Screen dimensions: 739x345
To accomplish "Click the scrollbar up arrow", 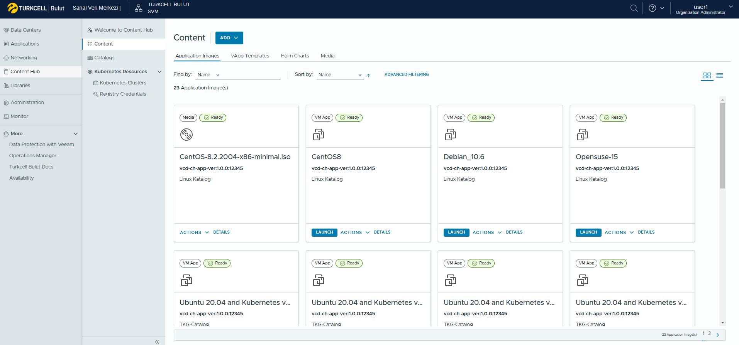I will click(x=722, y=99).
